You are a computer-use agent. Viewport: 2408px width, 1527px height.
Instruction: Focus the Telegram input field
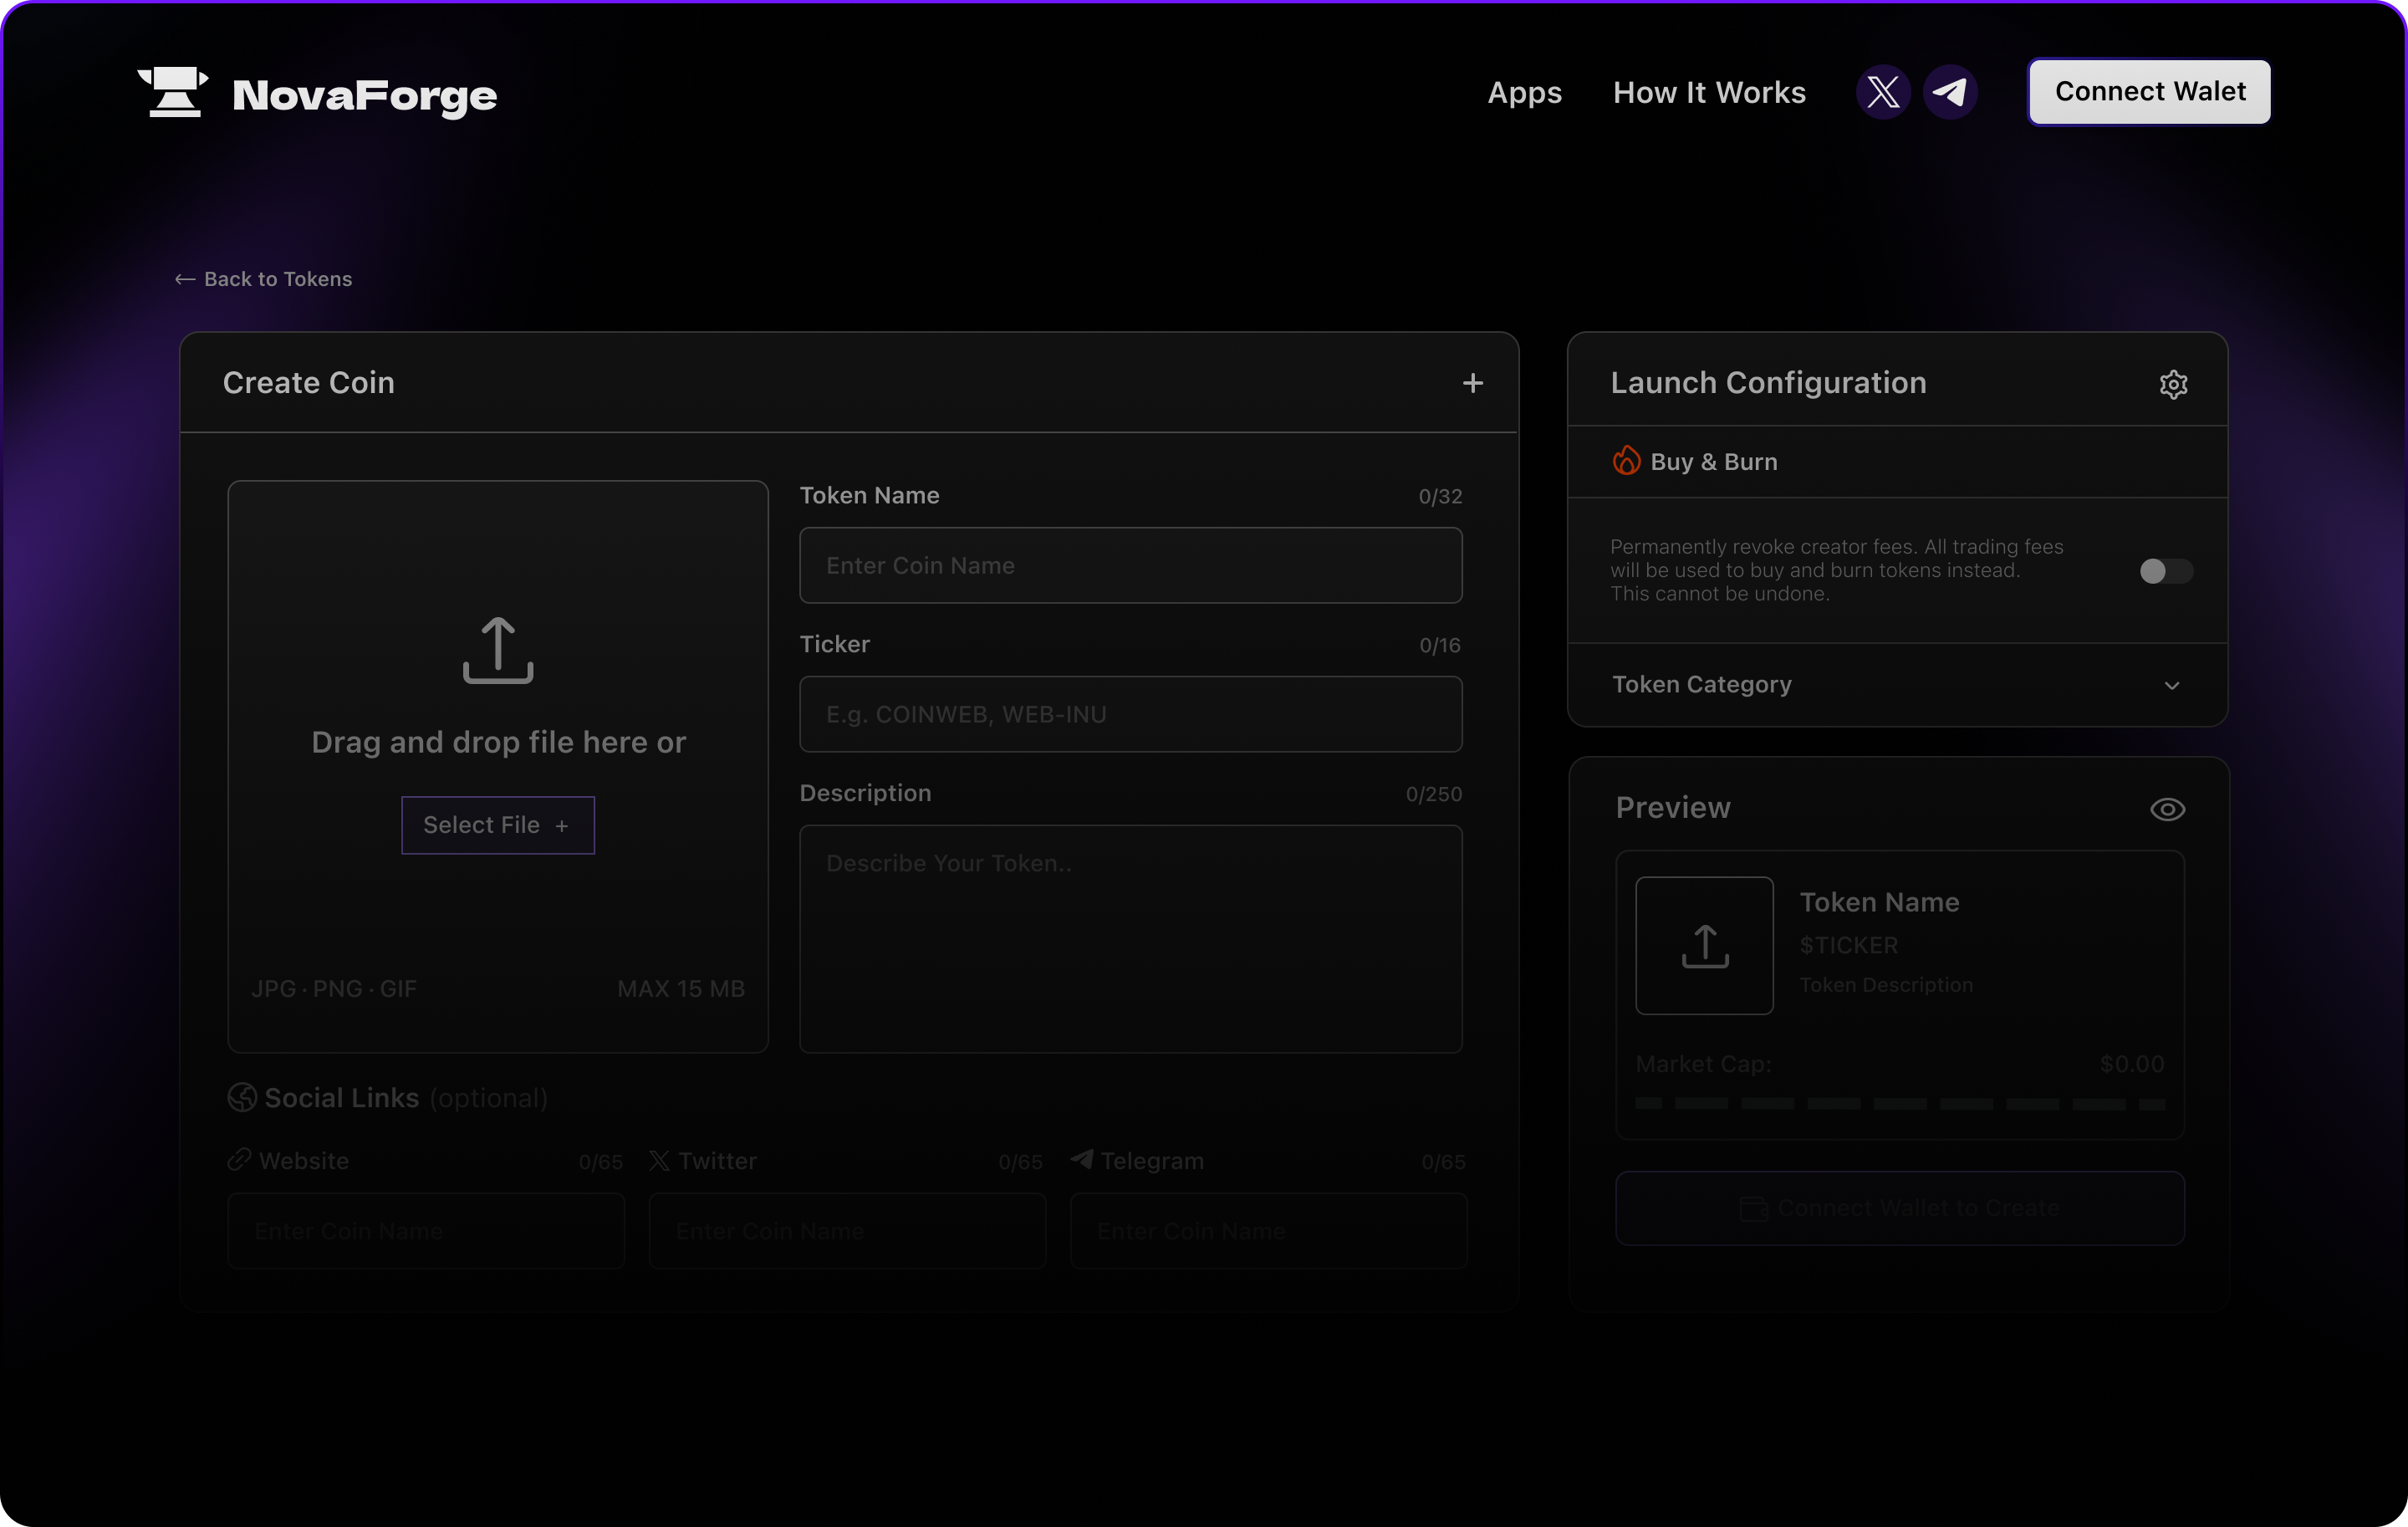click(x=1269, y=1231)
